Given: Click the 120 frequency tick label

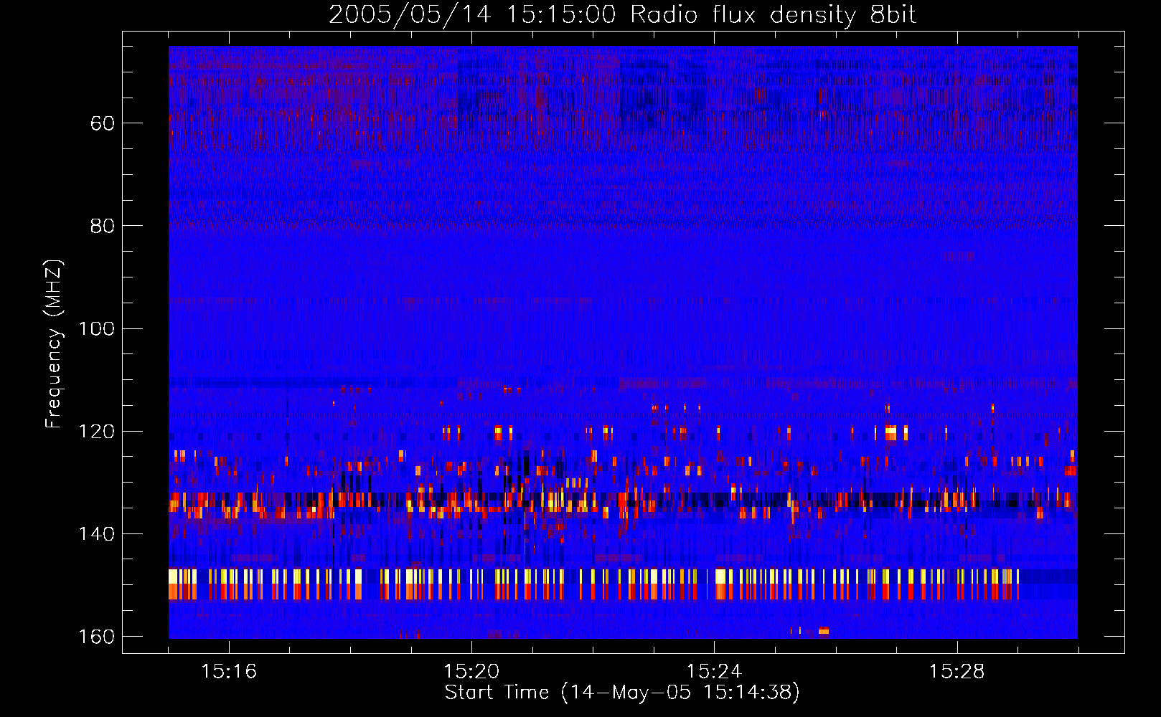Looking at the screenshot, I should coord(96,432).
